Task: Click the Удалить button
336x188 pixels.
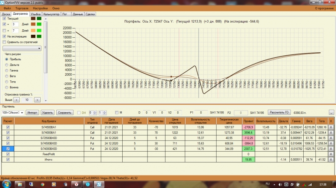Action: [x=47, y=113]
